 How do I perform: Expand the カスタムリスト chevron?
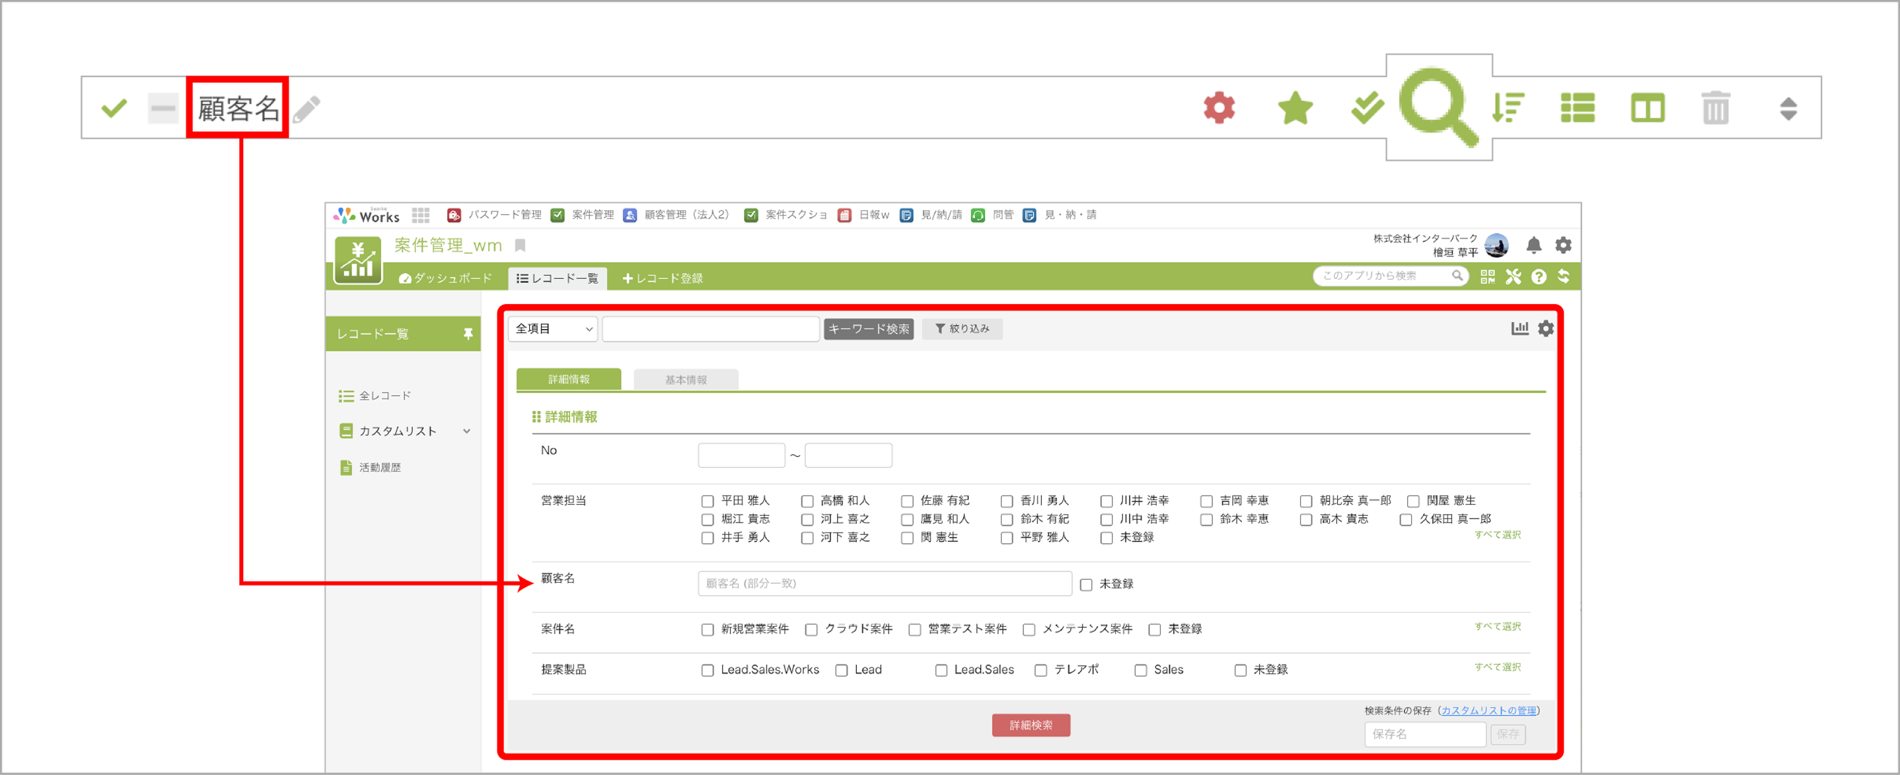(467, 431)
